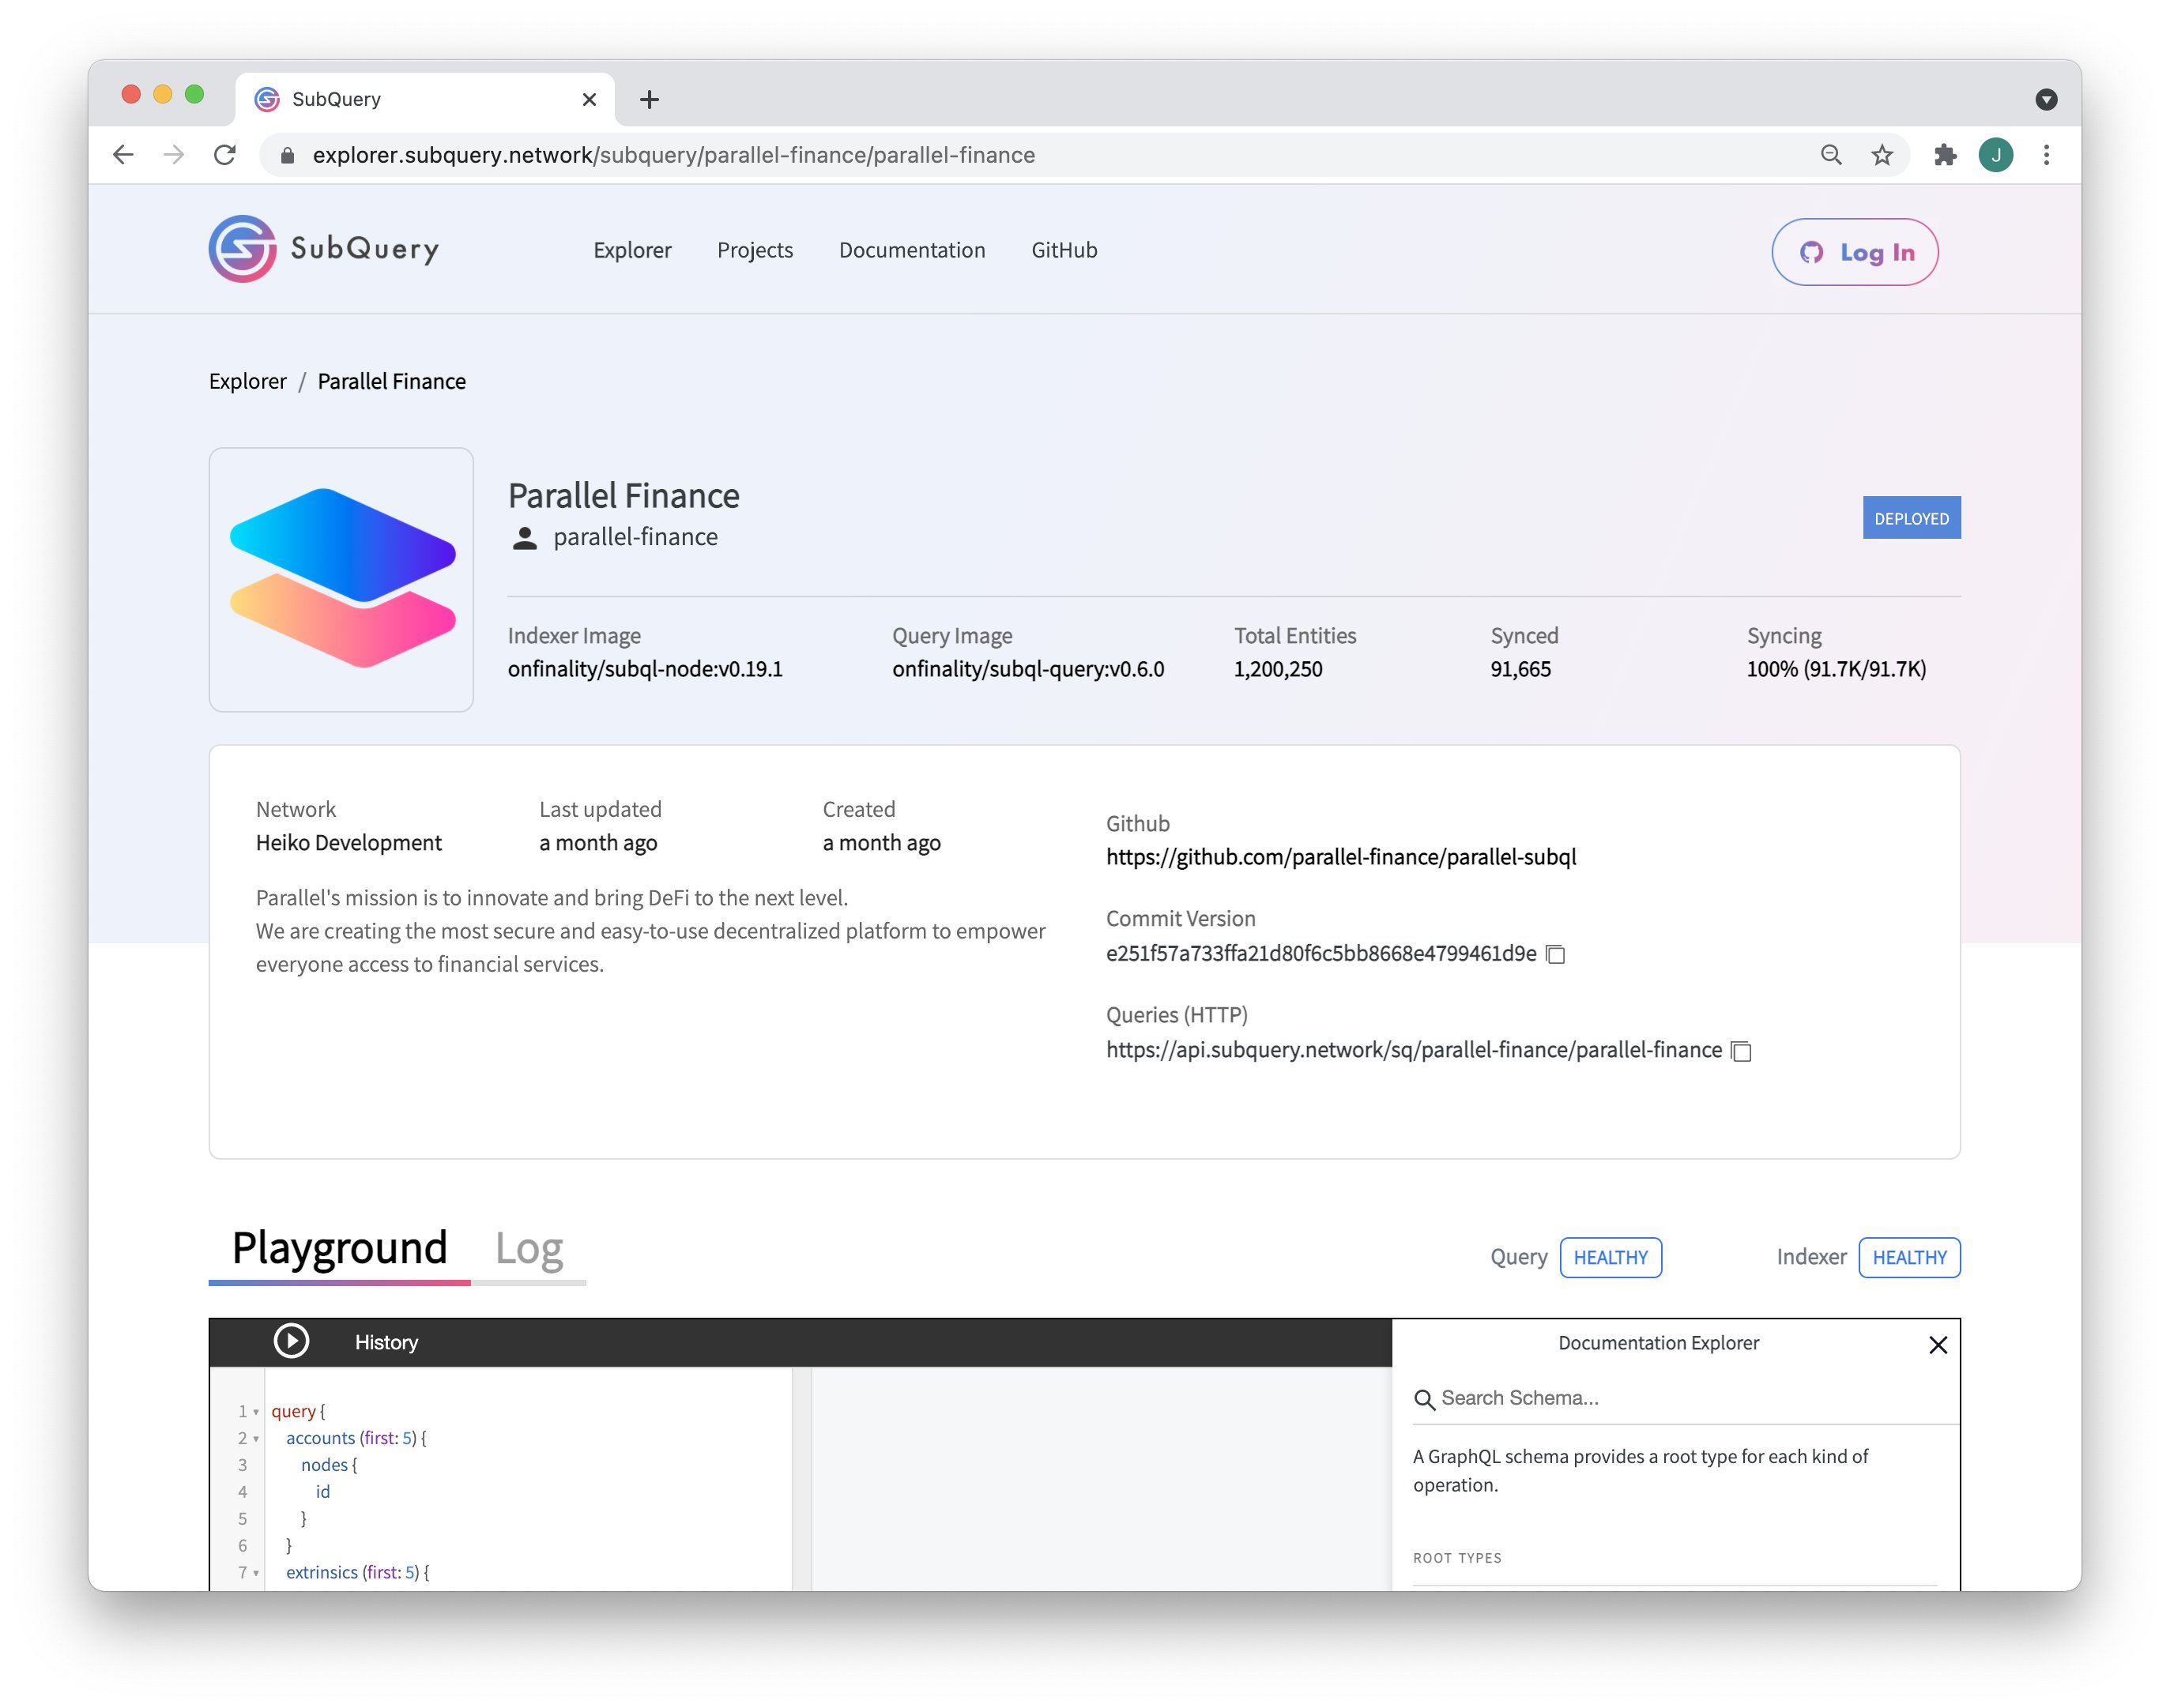Focus the Search Schema input field
2170x1708 pixels.
pyautogui.click(x=1686, y=1398)
